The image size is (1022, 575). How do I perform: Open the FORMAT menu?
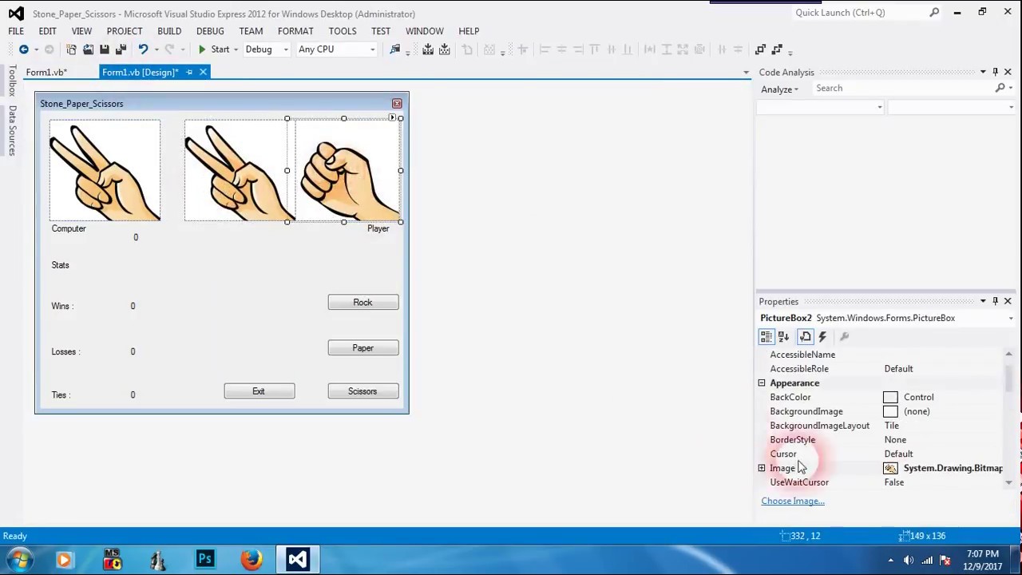click(x=295, y=31)
